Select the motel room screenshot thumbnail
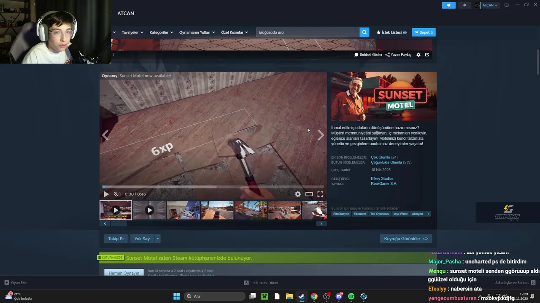Screen dimensions: 540x303 click(x=183, y=210)
